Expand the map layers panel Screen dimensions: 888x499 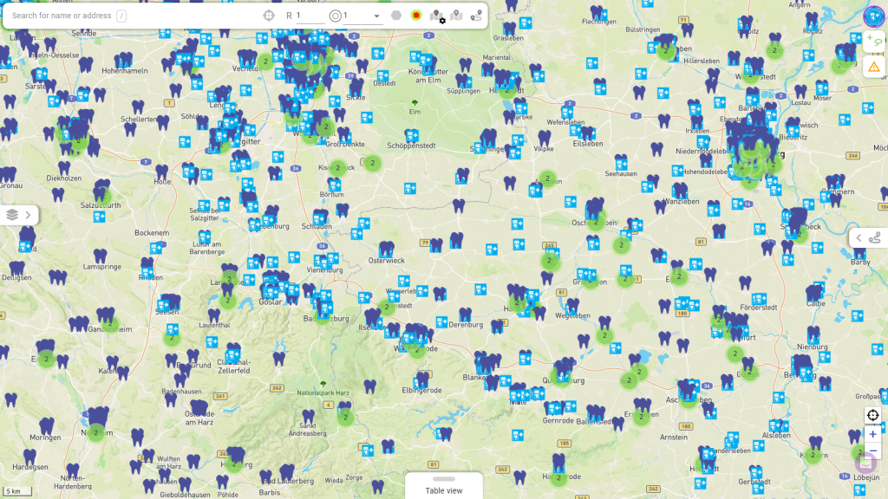pyautogui.click(x=19, y=215)
